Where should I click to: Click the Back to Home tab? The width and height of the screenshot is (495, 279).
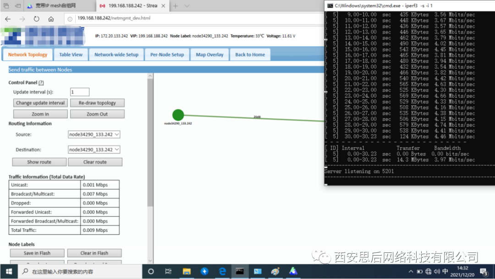coord(250,54)
